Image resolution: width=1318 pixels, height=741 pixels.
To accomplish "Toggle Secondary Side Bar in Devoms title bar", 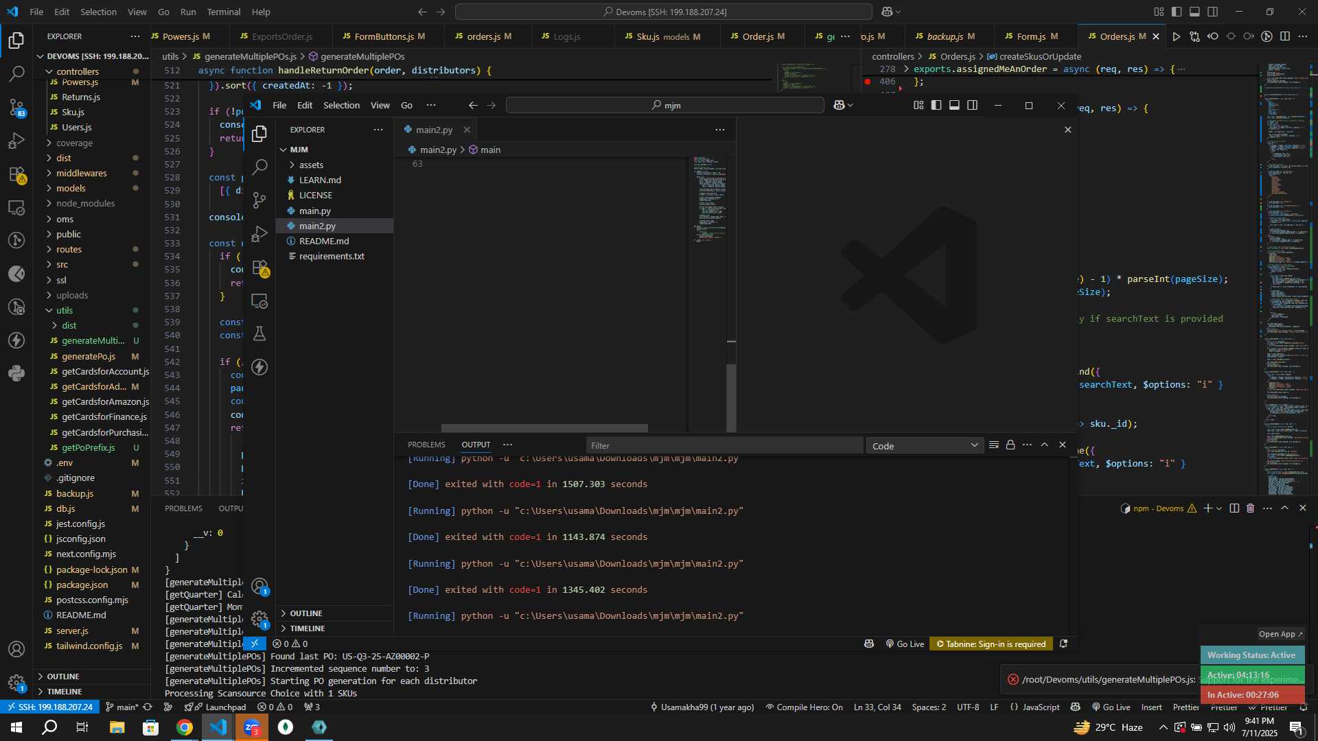I will [x=1213, y=12].
